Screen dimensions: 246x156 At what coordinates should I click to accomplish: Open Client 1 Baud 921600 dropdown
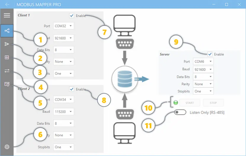point(64,38)
